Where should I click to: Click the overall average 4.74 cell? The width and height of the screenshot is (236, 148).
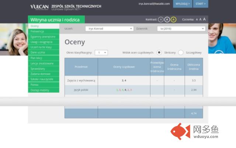tap(194, 114)
